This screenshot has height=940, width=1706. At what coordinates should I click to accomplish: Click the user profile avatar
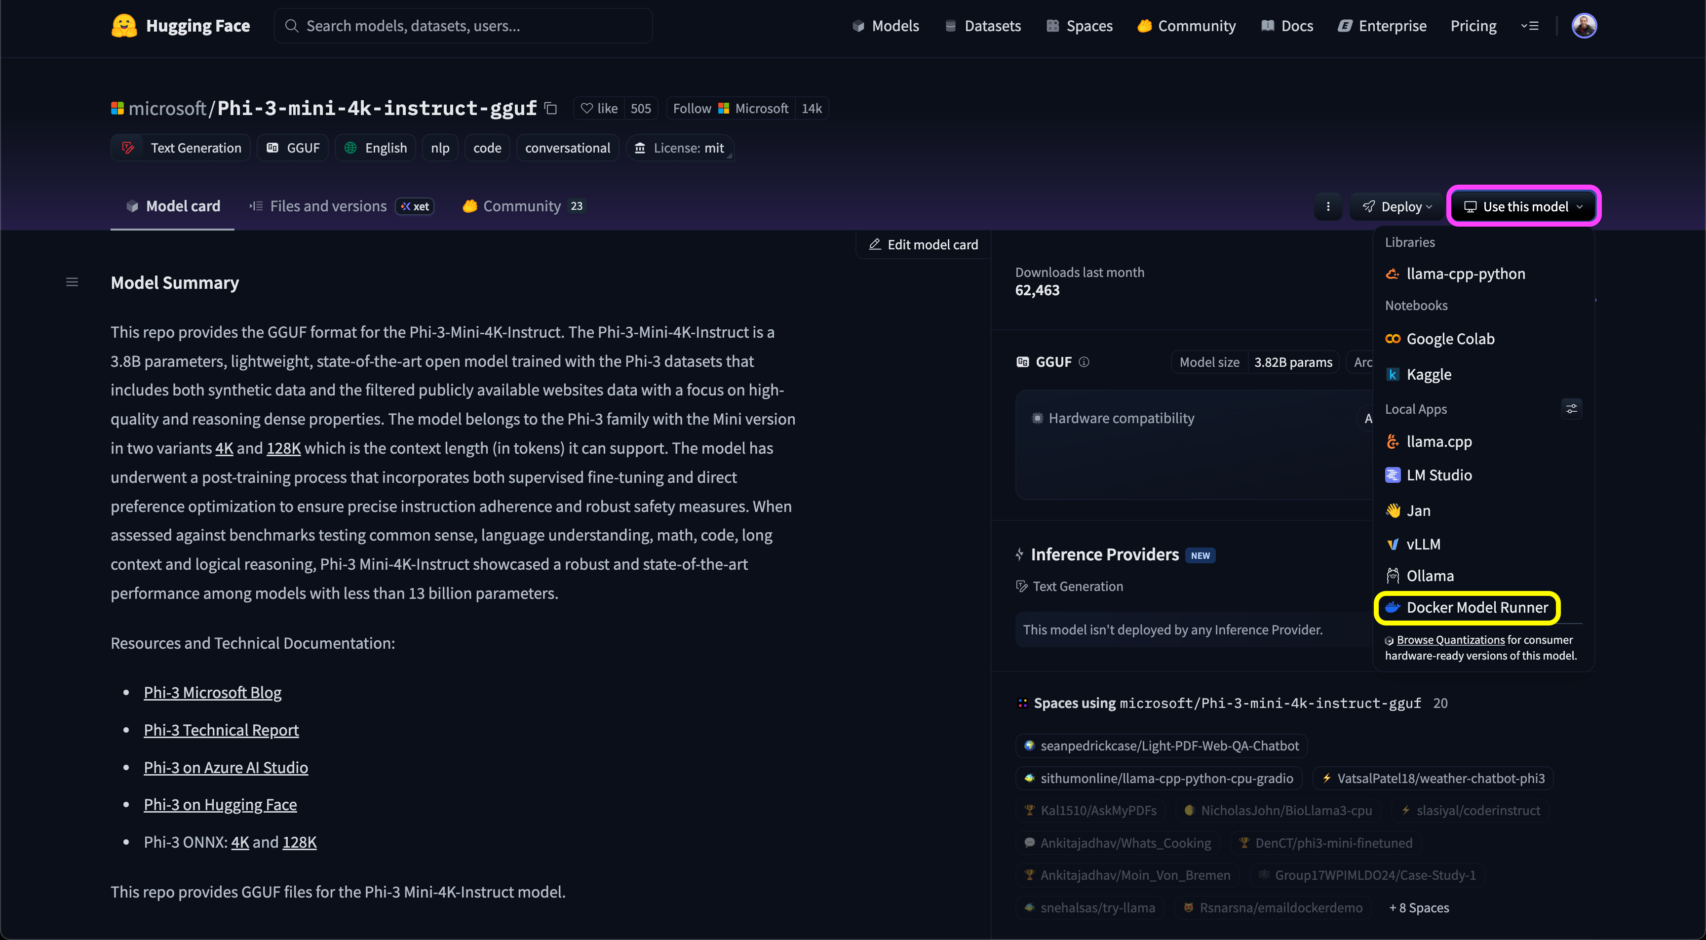[1584, 26]
